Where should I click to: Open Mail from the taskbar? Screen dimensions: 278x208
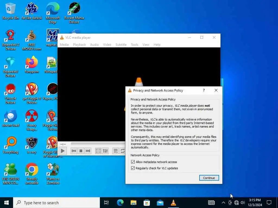coord(160,203)
